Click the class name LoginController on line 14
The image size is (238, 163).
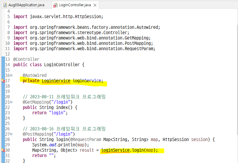pyautogui.click(x=62, y=65)
